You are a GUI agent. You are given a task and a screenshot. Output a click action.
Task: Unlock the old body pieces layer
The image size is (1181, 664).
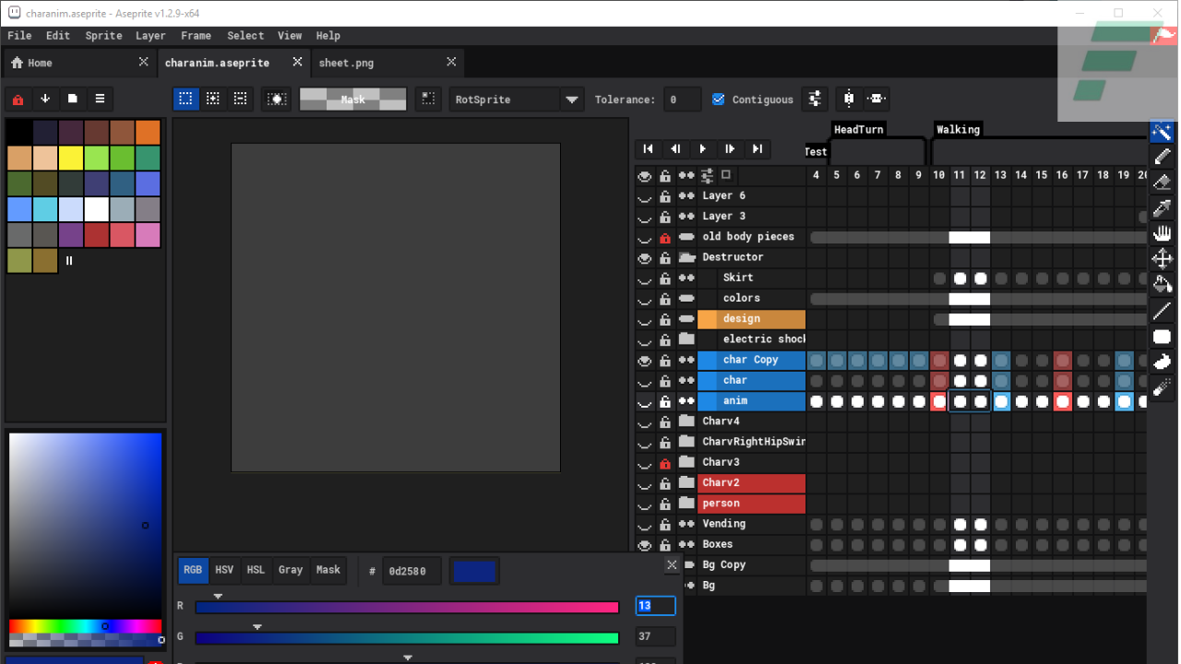pos(665,237)
